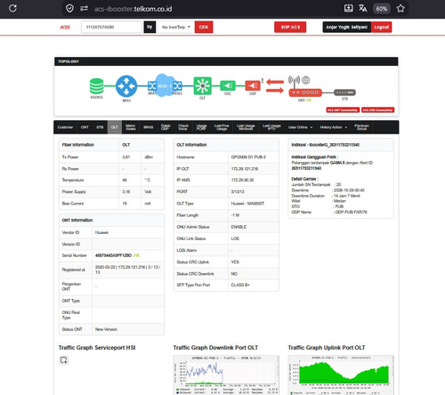Switch to the ONT tab
Image resolution: width=445 pixels, height=395 pixels.
[85, 127]
